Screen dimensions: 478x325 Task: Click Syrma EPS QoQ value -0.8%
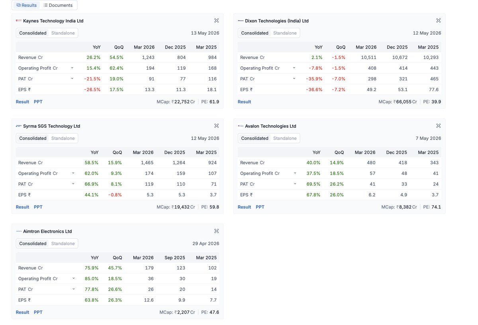[x=115, y=195]
